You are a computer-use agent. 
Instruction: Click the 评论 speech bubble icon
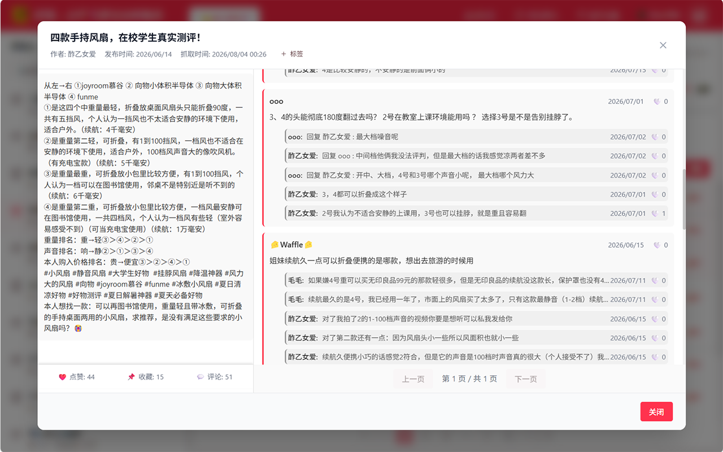coord(201,377)
